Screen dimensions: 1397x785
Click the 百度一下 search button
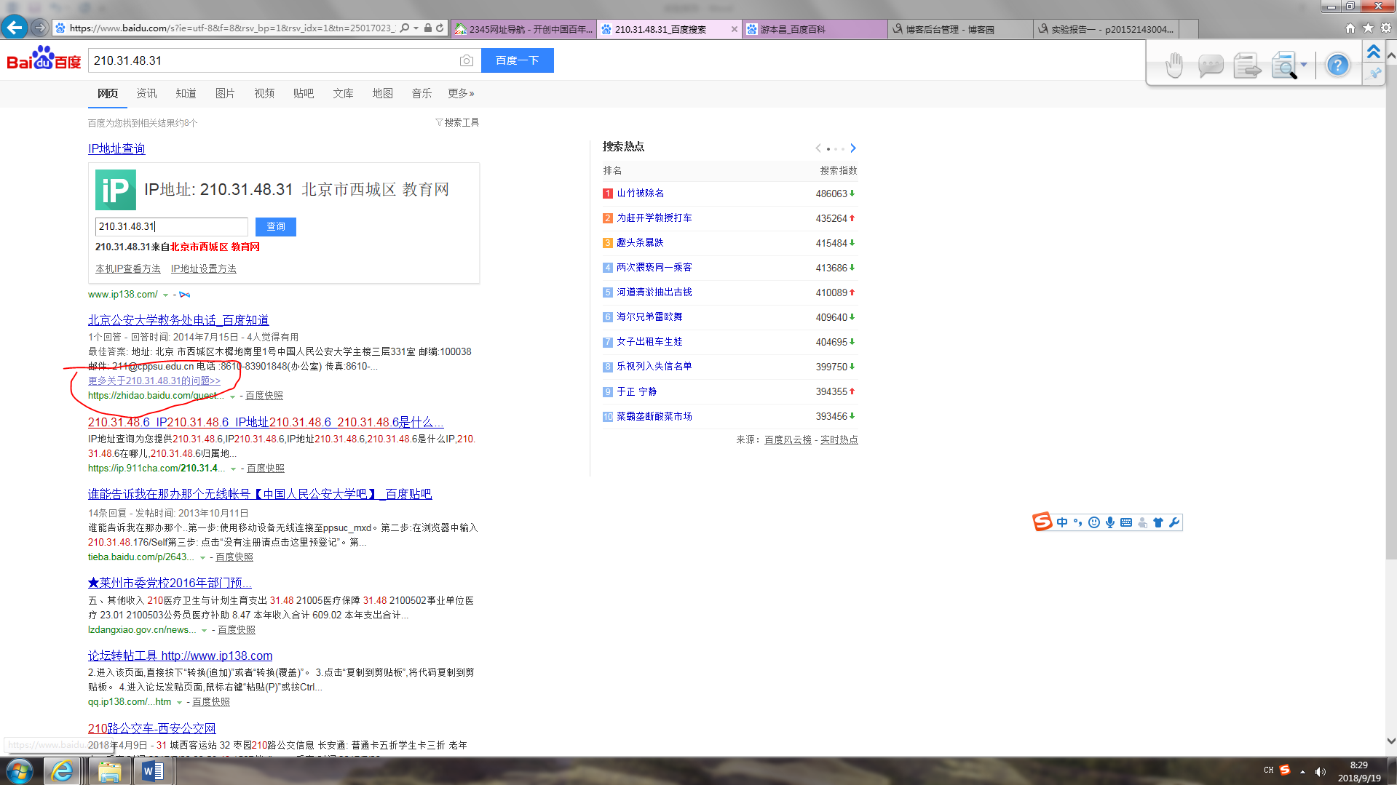518,60
